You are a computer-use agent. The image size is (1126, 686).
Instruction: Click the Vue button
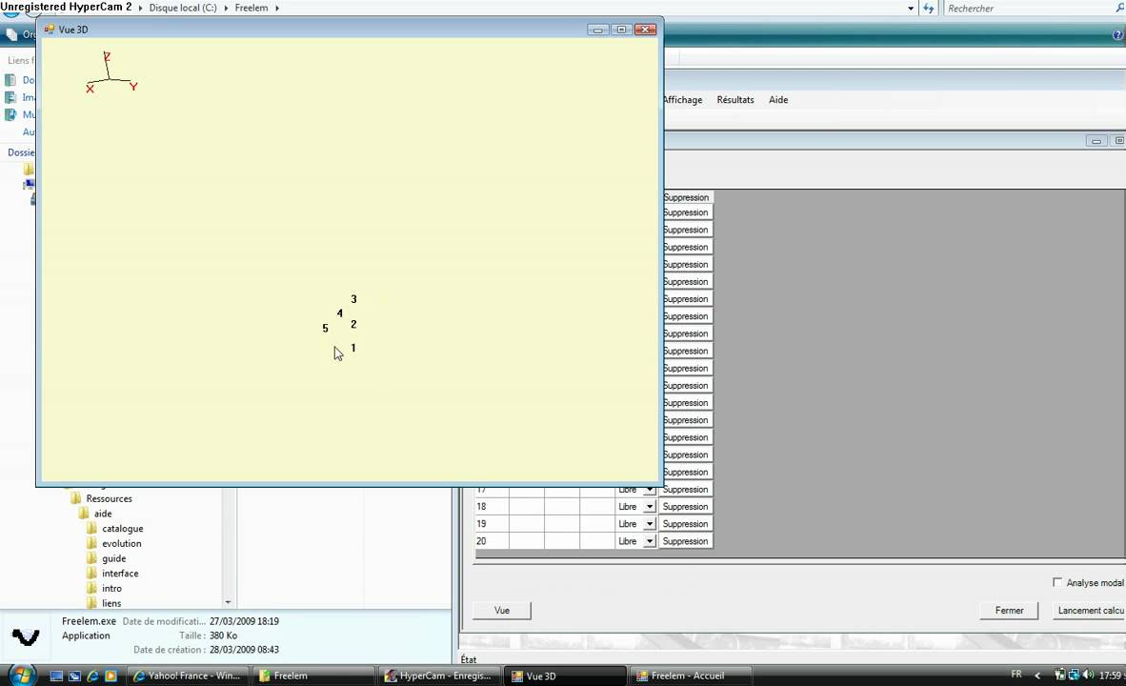[502, 611]
